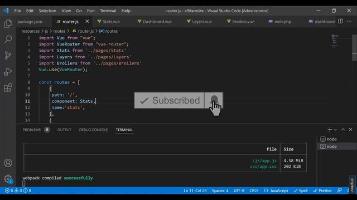Click the editor vertical scrollbar
The image size is (357, 200).
tap(355, 48)
